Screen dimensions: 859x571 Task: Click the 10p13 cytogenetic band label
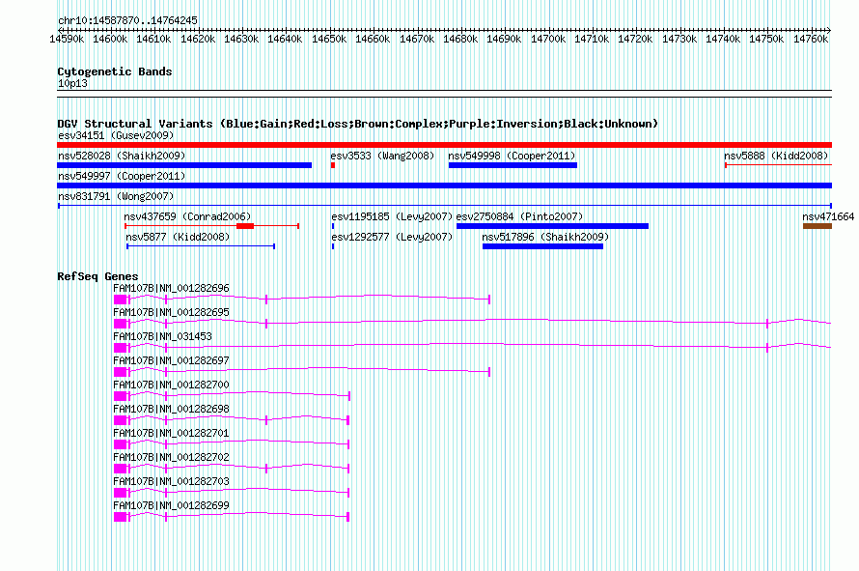coord(72,83)
